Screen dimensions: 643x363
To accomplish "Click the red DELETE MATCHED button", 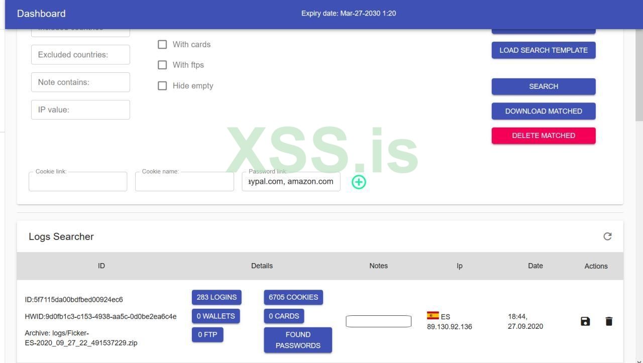I will point(544,136).
